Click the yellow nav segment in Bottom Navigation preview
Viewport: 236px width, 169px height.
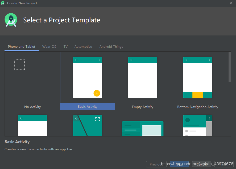(x=198, y=95)
